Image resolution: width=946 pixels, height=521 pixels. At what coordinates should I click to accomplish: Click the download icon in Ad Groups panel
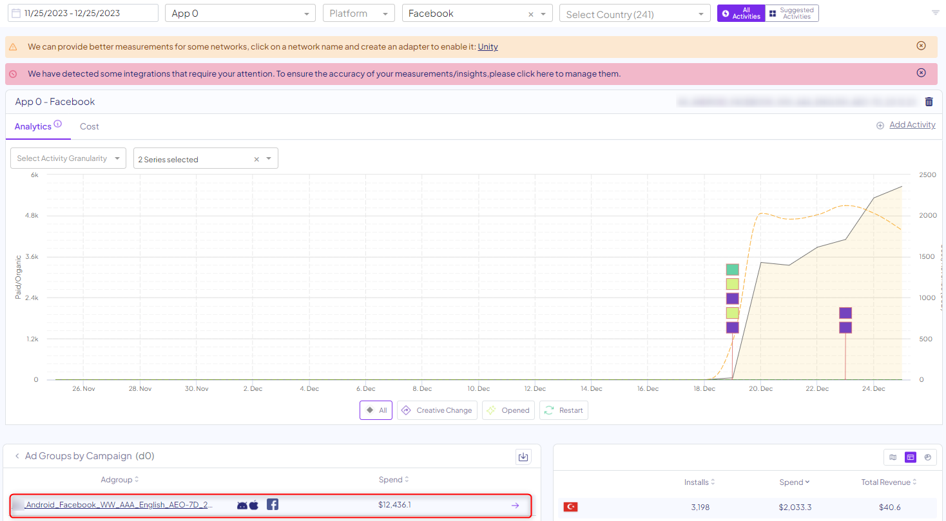click(x=523, y=457)
